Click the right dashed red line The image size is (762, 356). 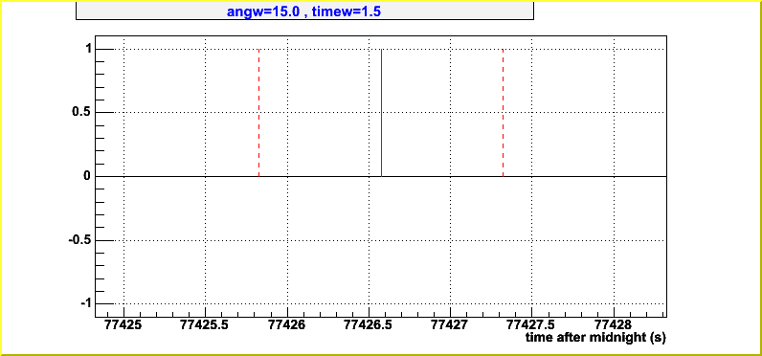pos(503,113)
